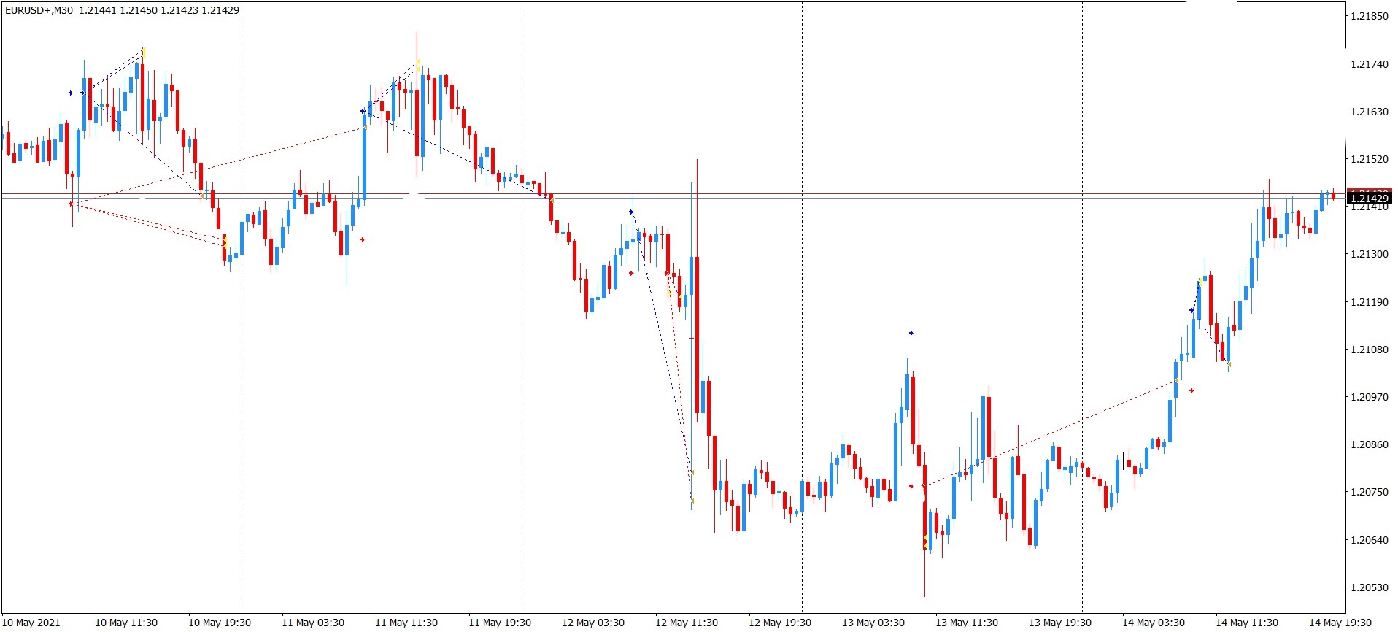
Task: Click the 11 May 11:30 time label
Action: tap(406, 623)
